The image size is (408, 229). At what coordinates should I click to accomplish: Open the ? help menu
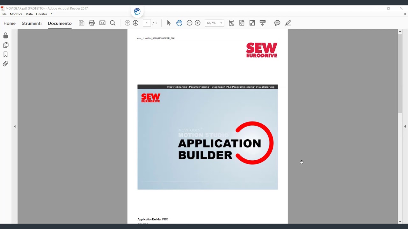point(51,14)
